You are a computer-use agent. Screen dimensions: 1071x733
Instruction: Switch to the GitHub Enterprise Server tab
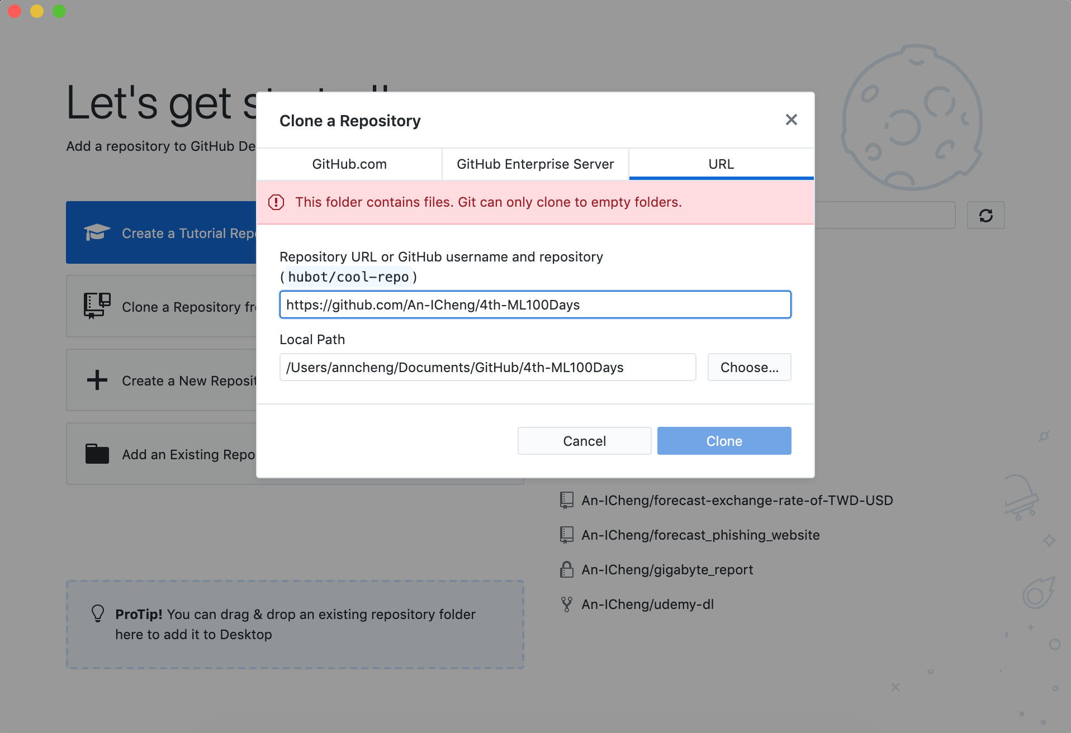(x=535, y=164)
